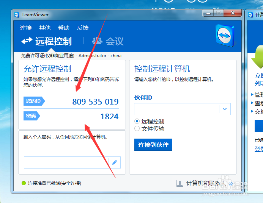
Task: Click the personal password input field
Action: click(66, 162)
